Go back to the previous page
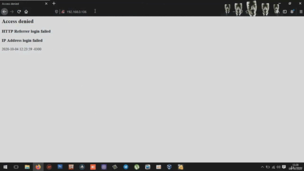This screenshot has height=171, width=304. (x=4, y=11)
